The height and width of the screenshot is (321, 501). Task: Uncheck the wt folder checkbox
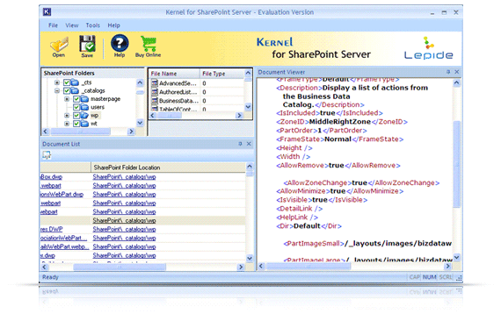76,124
